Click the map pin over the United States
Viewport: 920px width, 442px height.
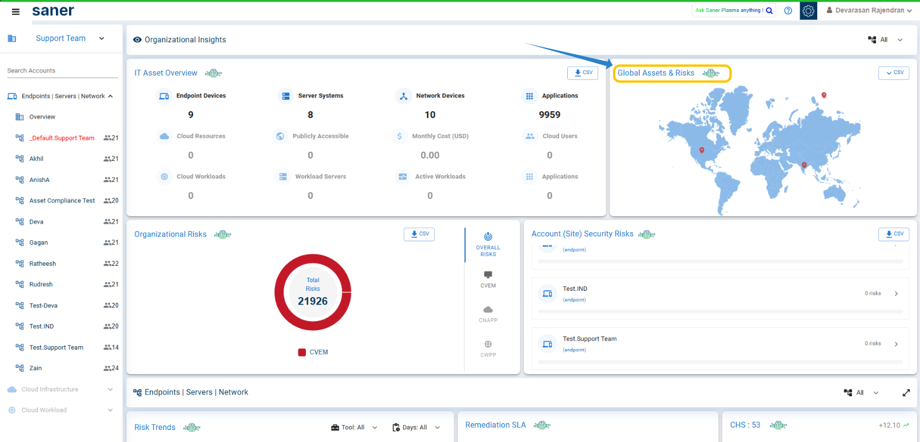(702, 151)
